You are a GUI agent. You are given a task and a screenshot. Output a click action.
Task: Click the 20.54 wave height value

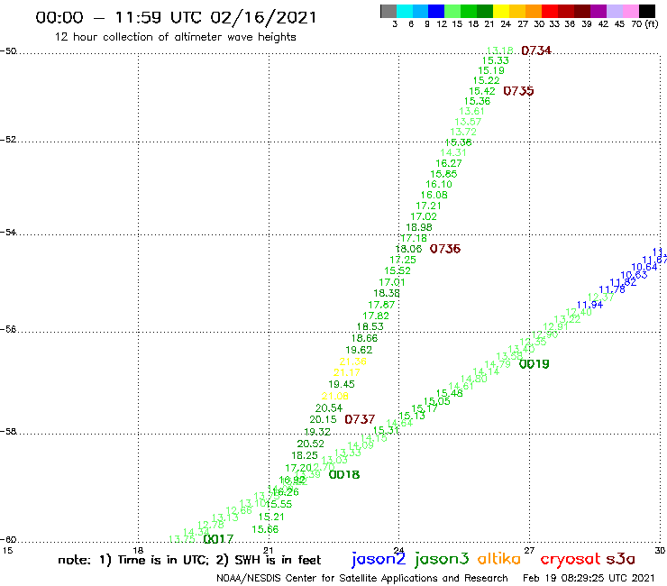329,408
